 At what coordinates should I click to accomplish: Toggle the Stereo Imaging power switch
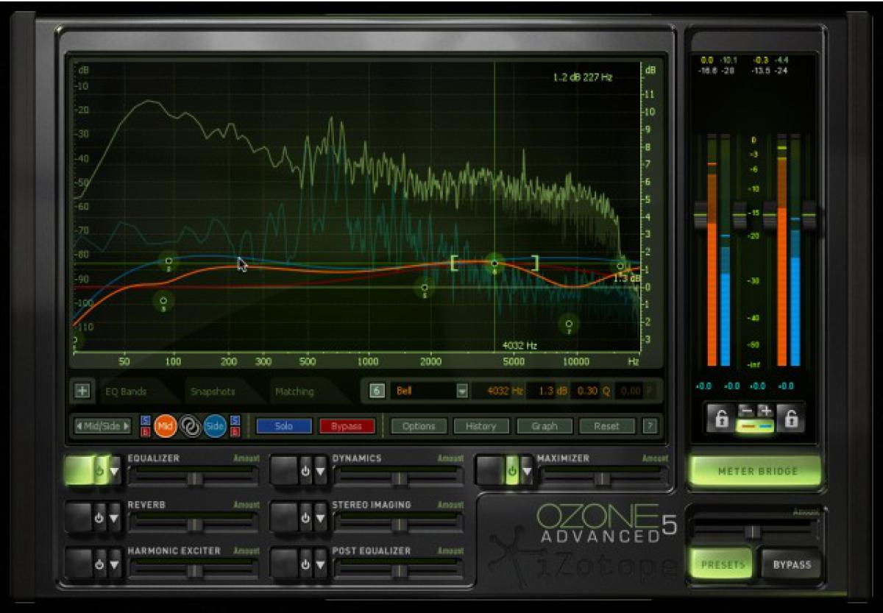point(305,517)
